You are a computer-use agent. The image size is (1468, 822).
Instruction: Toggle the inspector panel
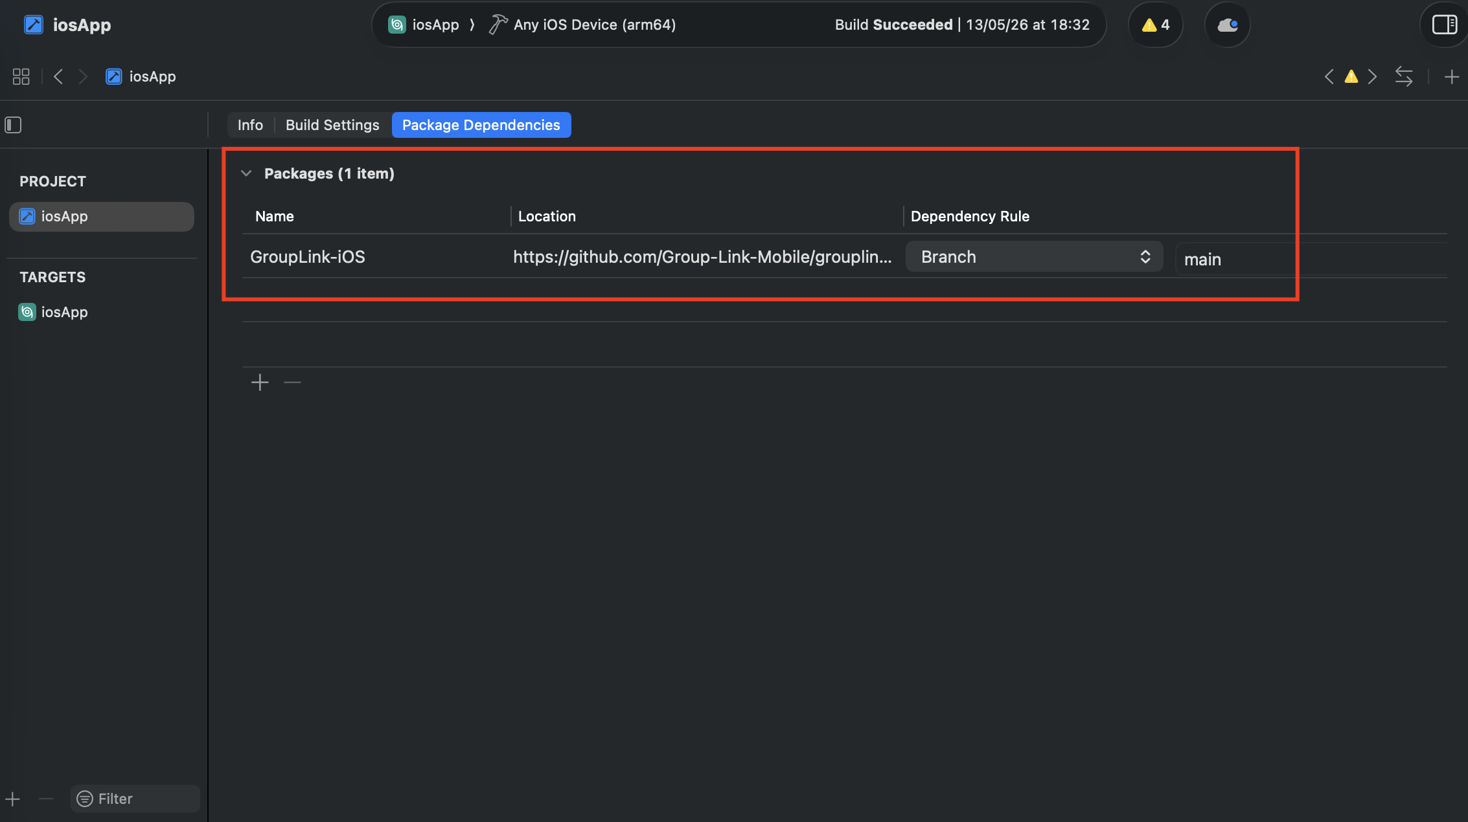[1444, 25]
